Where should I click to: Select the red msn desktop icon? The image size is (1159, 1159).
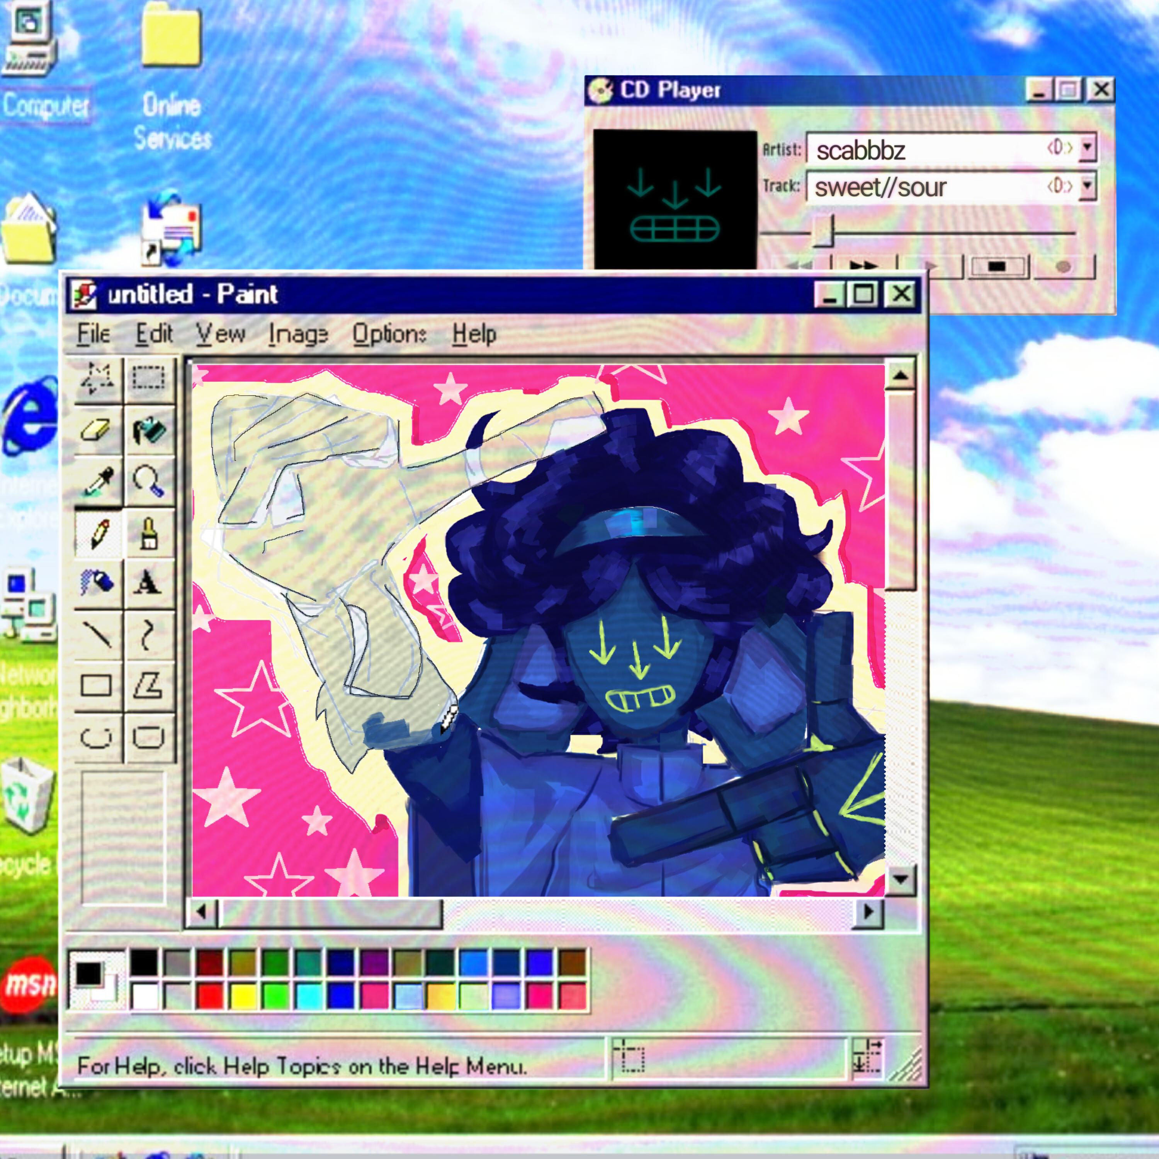pos(29,984)
